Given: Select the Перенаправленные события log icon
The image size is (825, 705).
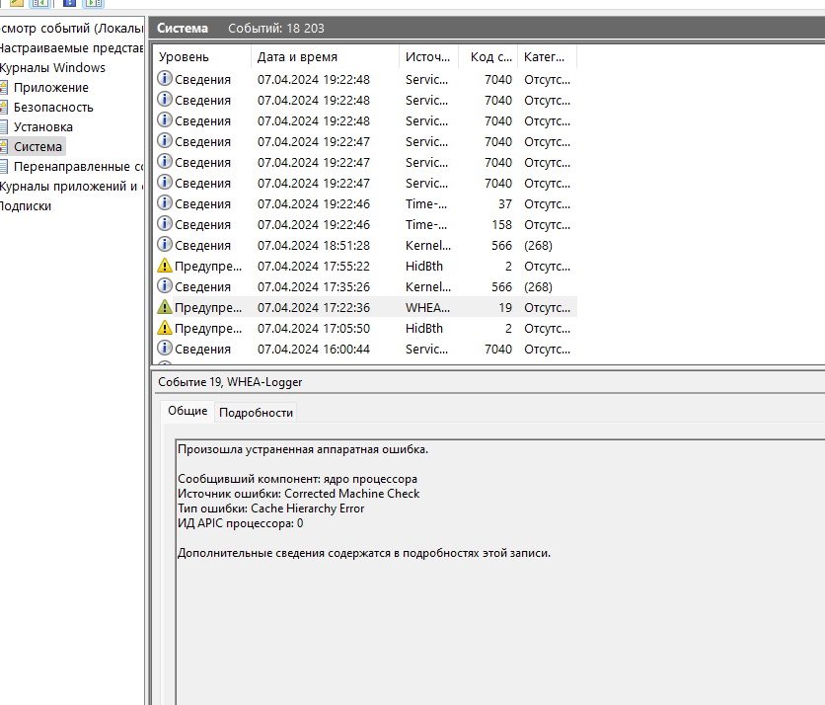Looking at the screenshot, I should 6,165.
